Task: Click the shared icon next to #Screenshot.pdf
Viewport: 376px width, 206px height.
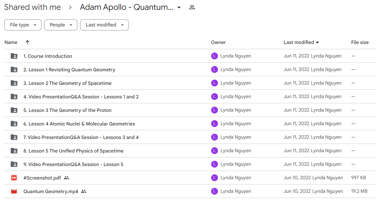Action: [x=67, y=178]
